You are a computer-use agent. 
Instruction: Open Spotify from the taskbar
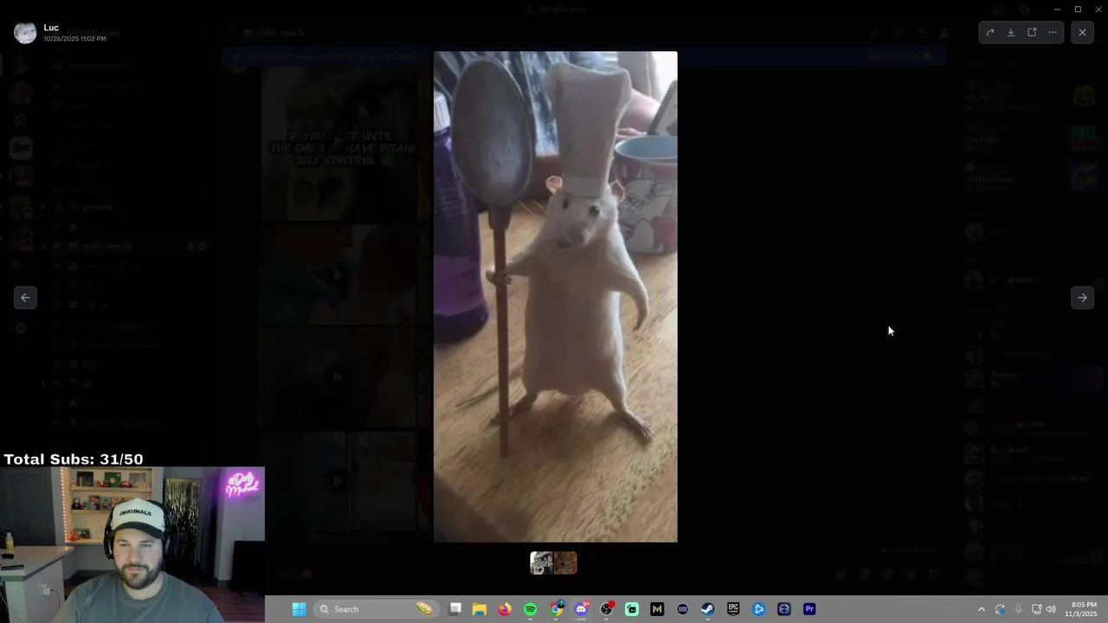(x=530, y=609)
